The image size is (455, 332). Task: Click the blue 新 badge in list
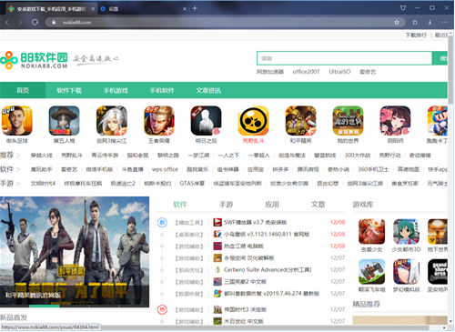click(x=162, y=223)
